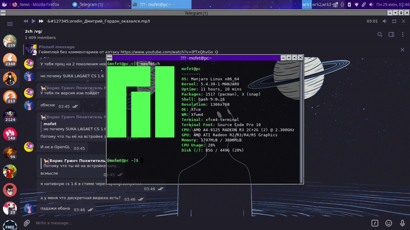Open the battery power tray icon
This screenshot has width=410, height=230.
349,4
